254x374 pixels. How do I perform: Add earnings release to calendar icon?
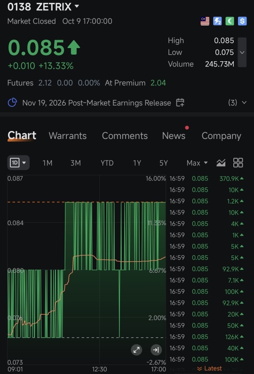click(x=180, y=103)
